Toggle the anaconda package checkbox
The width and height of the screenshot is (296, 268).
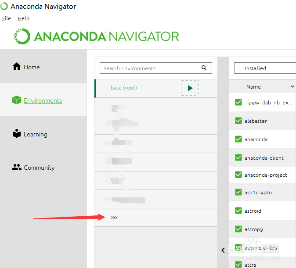238,139
